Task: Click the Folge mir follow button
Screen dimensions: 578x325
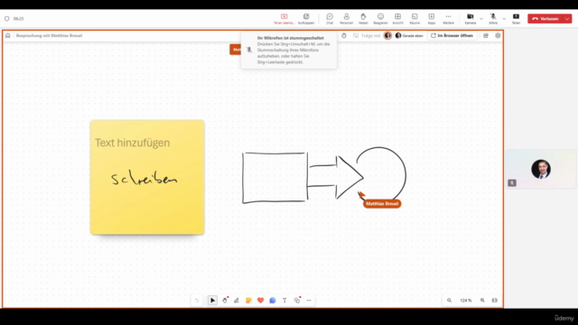Action: [x=367, y=36]
